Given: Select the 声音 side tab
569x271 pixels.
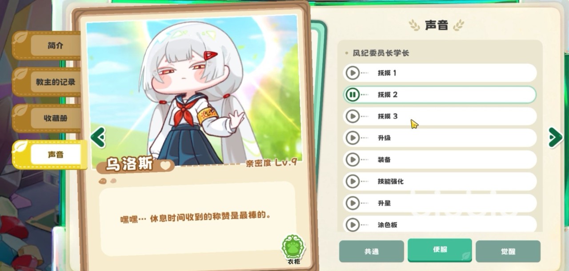Looking at the screenshot, I should point(56,154).
